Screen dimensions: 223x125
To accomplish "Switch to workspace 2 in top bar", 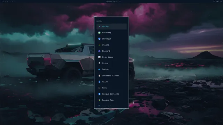I will click(8, 1).
